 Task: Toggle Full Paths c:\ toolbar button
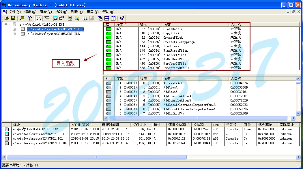38,18
